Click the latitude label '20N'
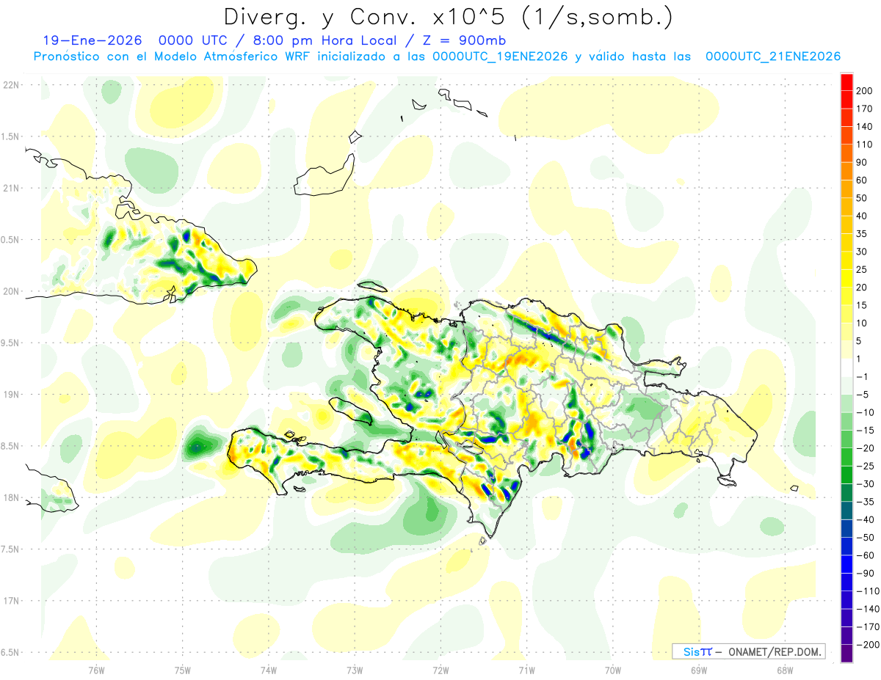 click(x=10, y=291)
